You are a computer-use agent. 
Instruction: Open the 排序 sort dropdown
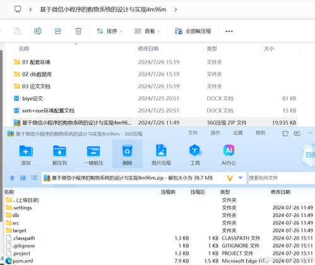click(x=109, y=32)
